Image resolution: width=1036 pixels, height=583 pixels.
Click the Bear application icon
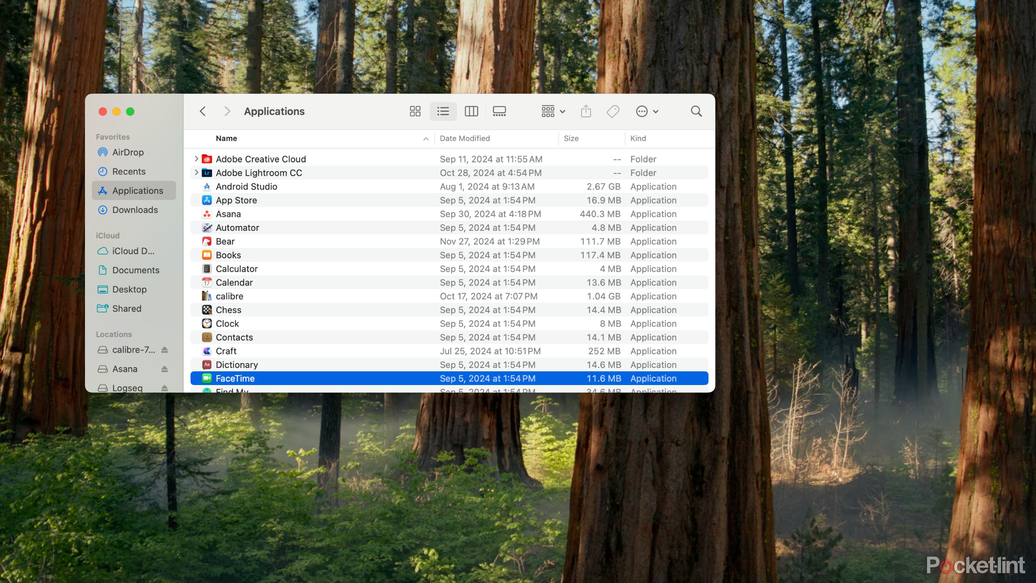coord(206,241)
